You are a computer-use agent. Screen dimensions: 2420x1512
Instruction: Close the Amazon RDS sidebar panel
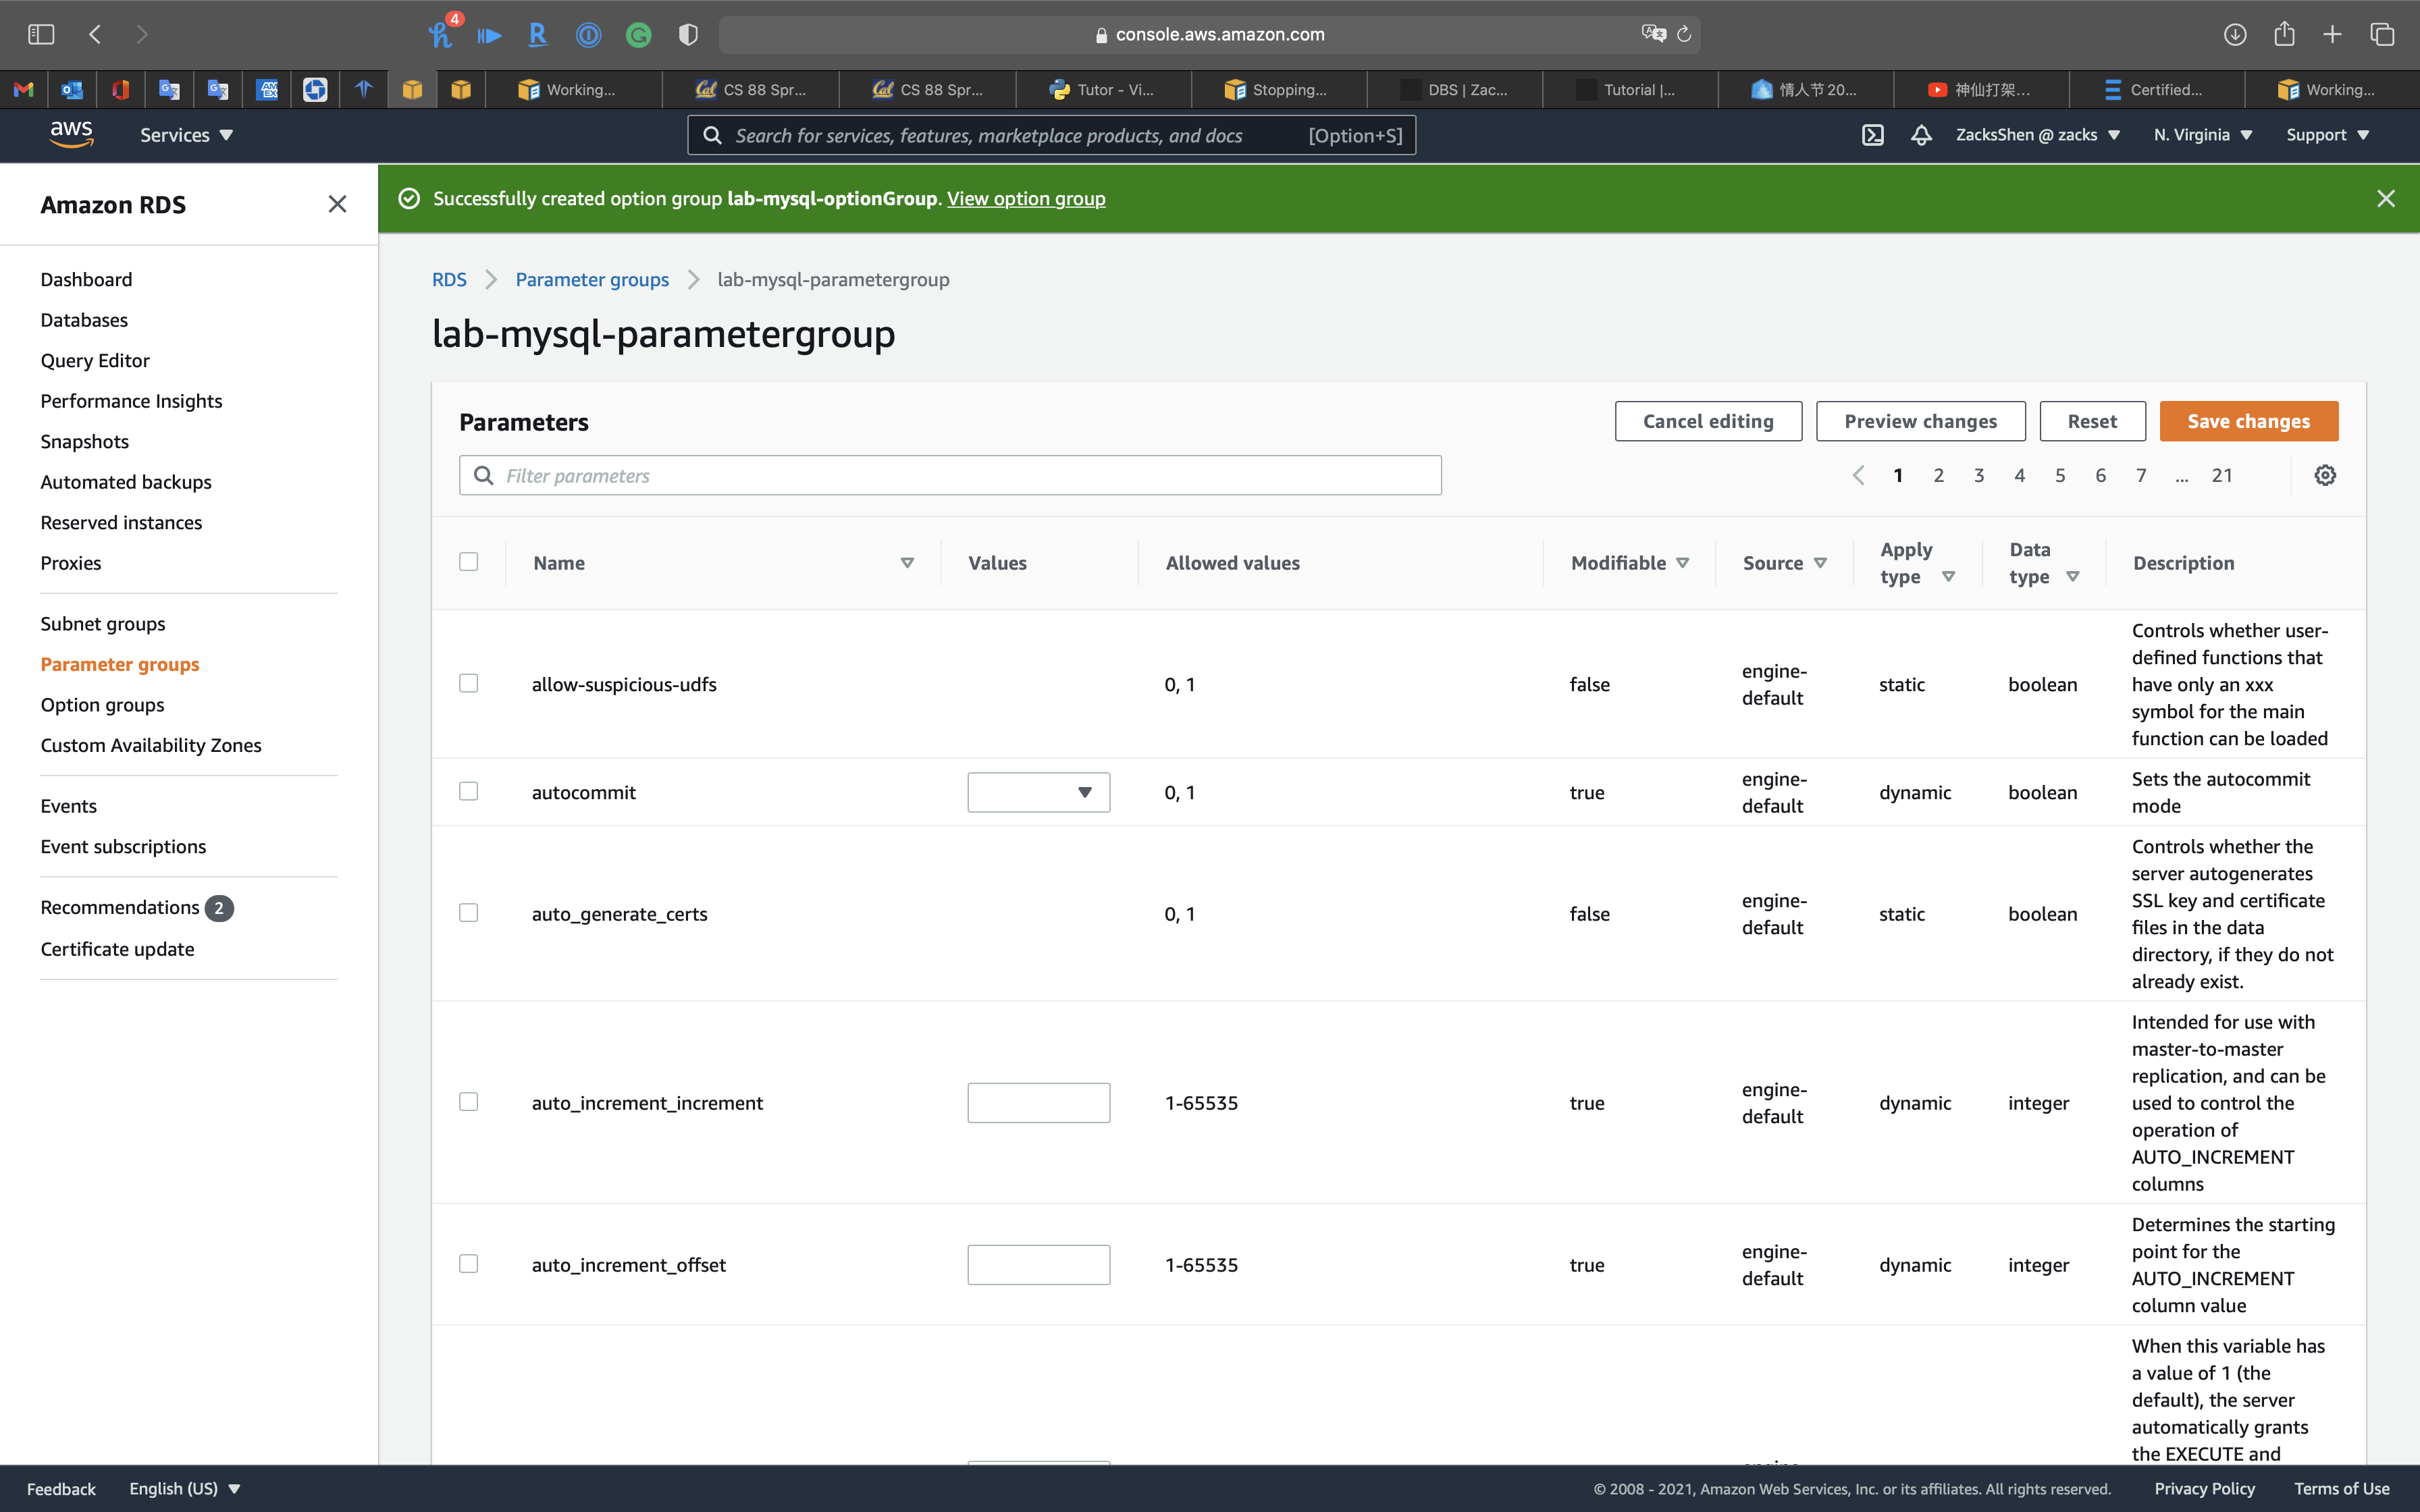click(337, 204)
